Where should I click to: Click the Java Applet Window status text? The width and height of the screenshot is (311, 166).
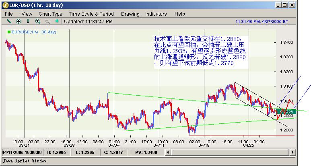pos(25,161)
